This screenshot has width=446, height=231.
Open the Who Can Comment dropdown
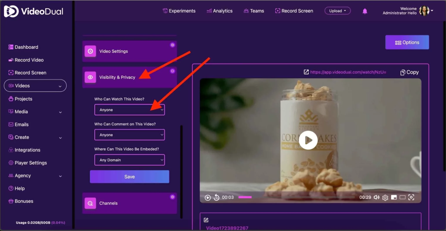pos(129,135)
